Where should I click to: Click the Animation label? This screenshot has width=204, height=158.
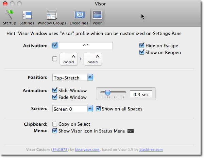pyautogui.click(x=35, y=90)
